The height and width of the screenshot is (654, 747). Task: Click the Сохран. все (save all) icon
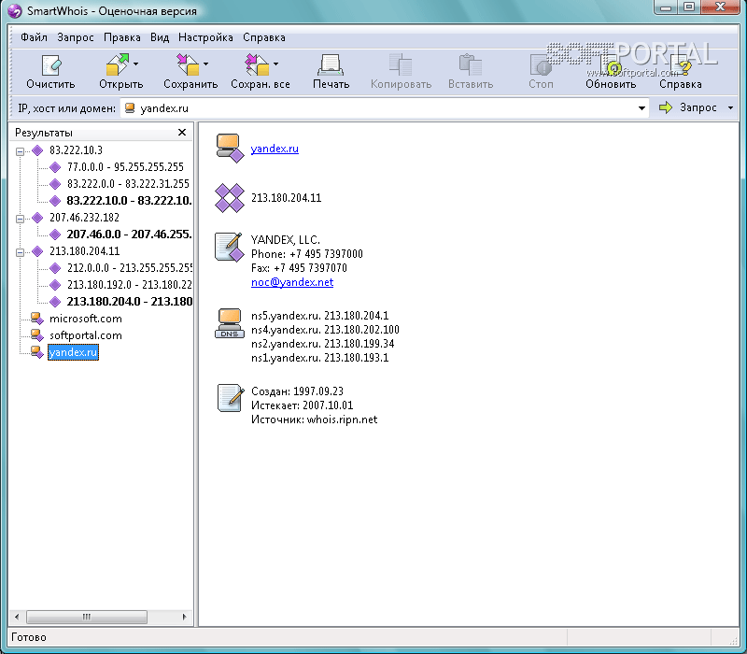coord(258,64)
